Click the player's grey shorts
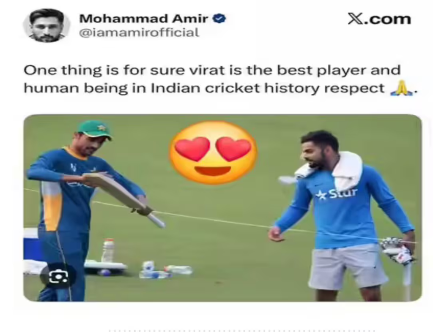433x332 pixels. [348, 267]
